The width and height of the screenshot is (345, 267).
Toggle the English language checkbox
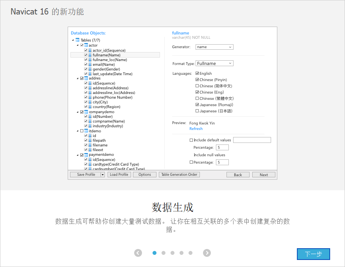(x=197, y=73)
